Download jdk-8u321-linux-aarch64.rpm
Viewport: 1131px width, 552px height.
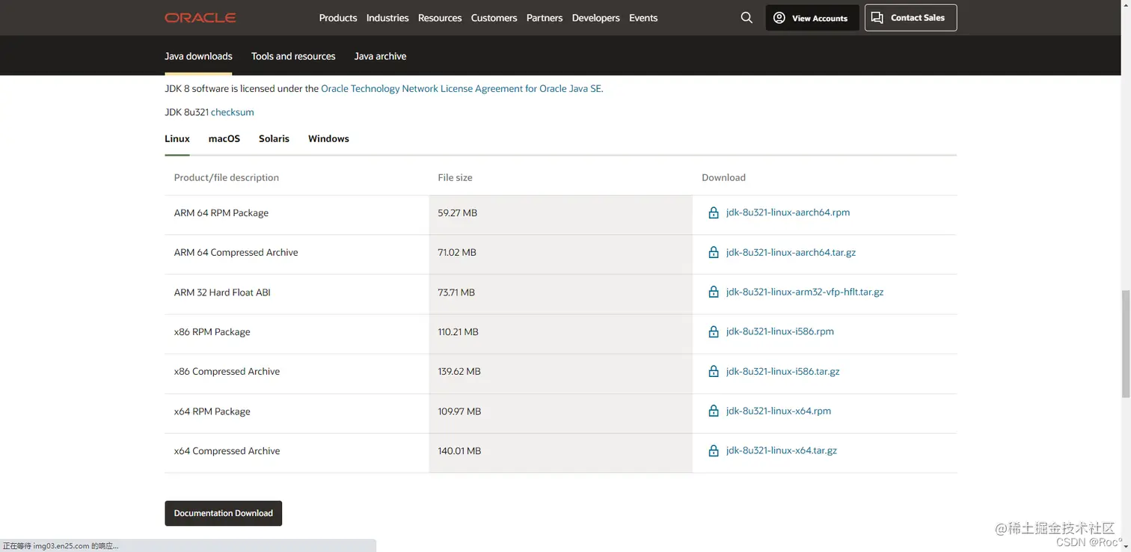coord(788,212)
